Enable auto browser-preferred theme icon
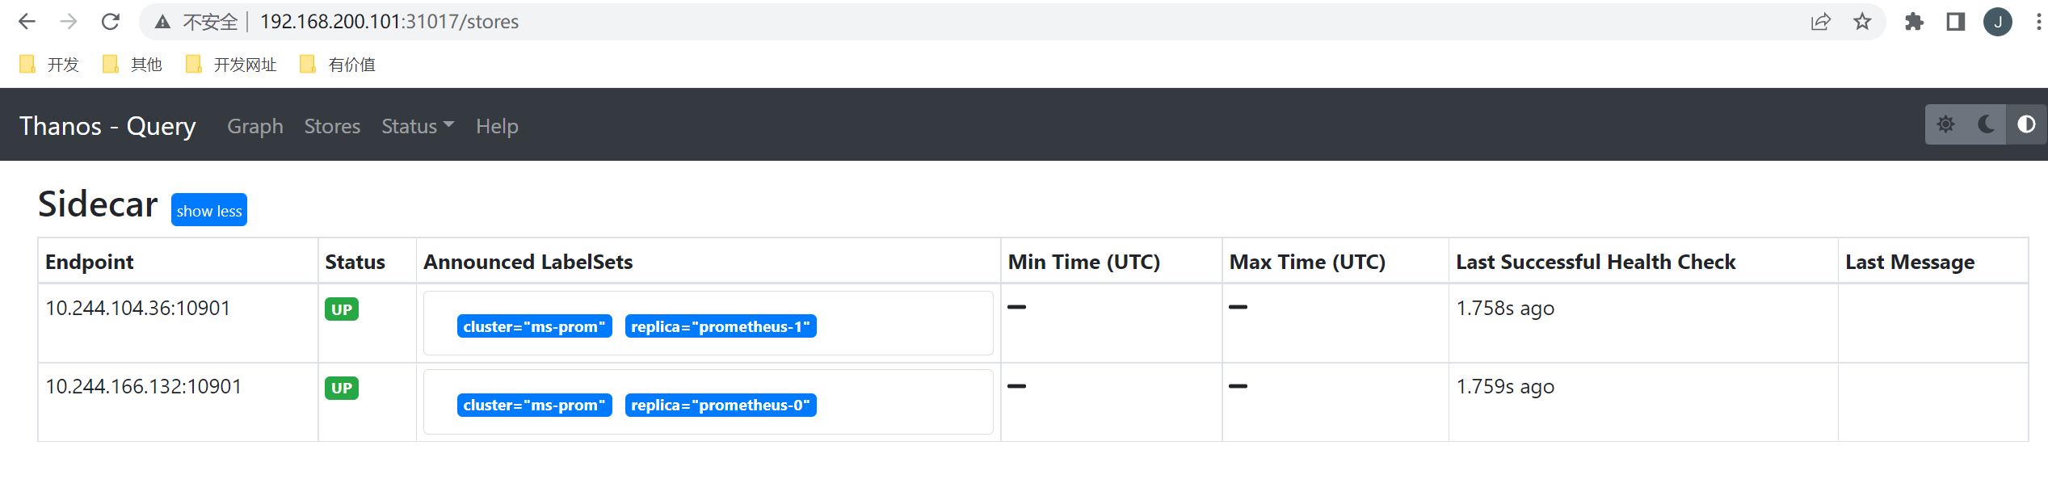Screen dimensions: 2048x496 [x=2026, y=124]
